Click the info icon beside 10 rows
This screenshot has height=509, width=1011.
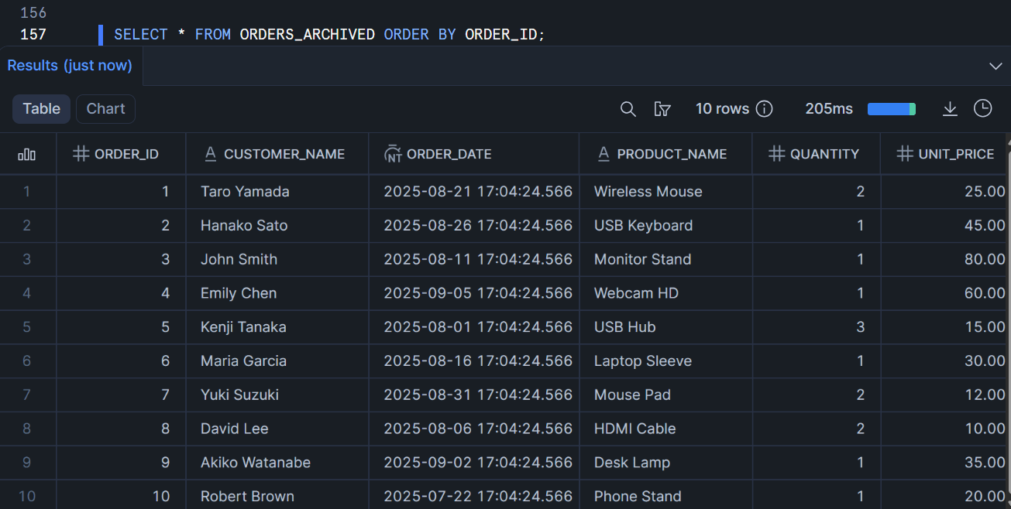point(765,109)
